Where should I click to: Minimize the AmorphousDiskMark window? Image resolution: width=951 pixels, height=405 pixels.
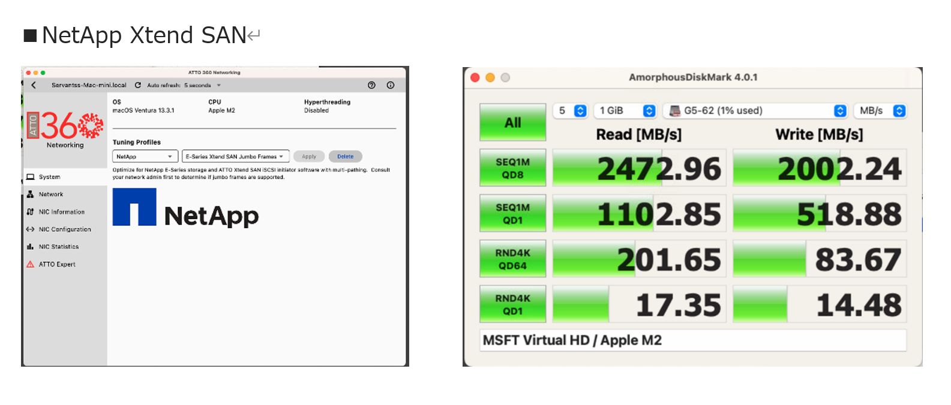pyautogui.click(x=490, y=77)
